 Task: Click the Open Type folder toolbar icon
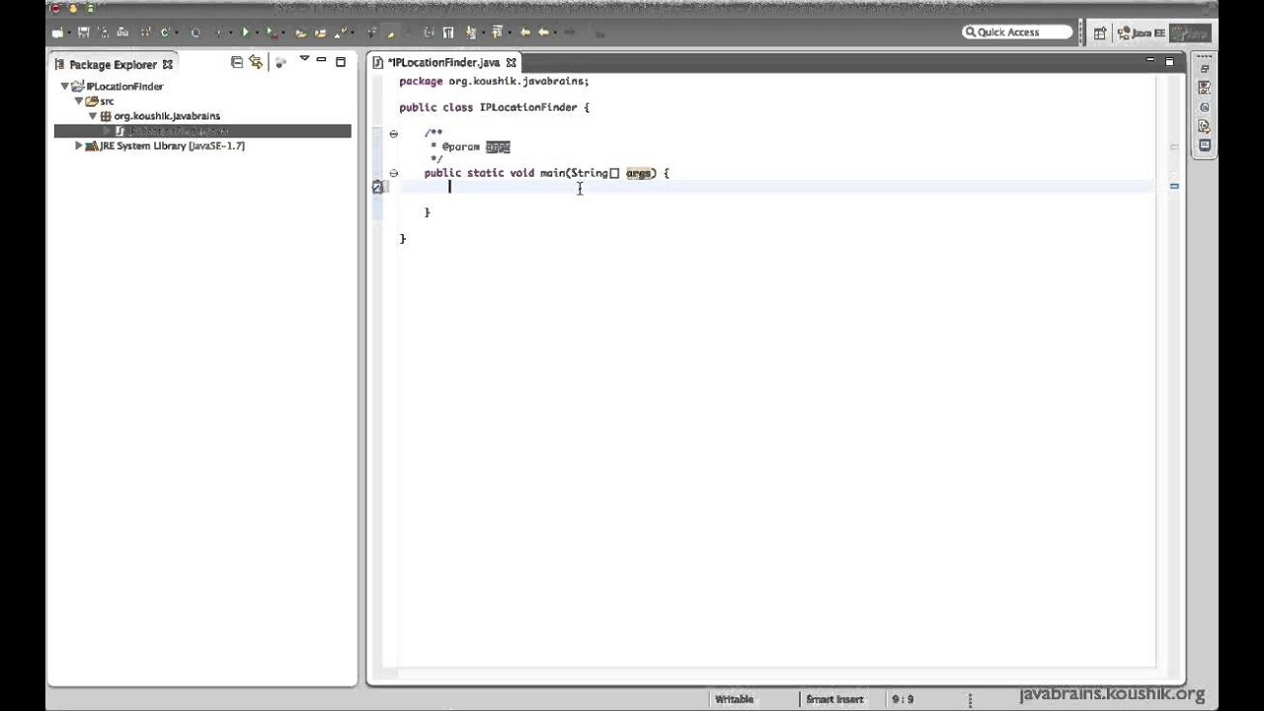[x=300, y=33]
